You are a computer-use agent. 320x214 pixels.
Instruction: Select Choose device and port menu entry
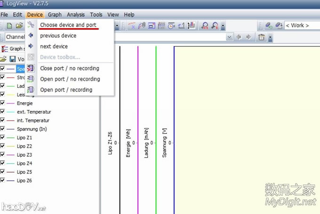coord(69,25)
